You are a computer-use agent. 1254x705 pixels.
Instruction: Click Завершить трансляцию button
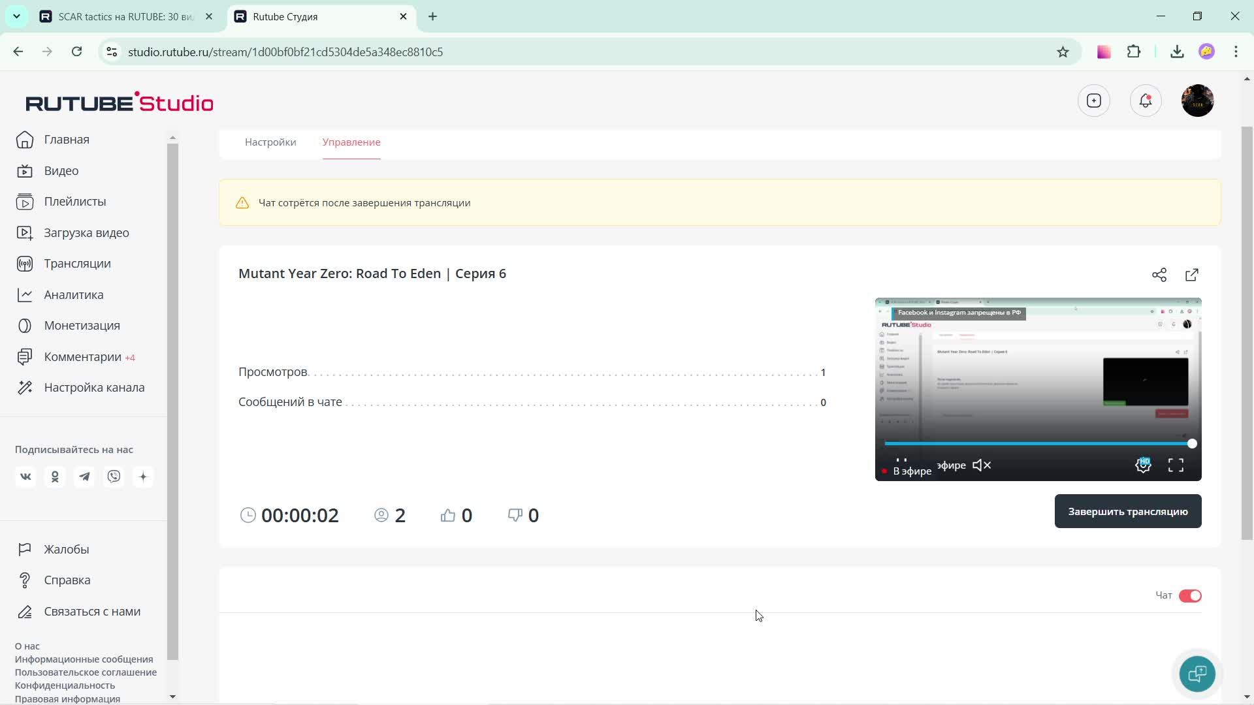click(1128, 511)
